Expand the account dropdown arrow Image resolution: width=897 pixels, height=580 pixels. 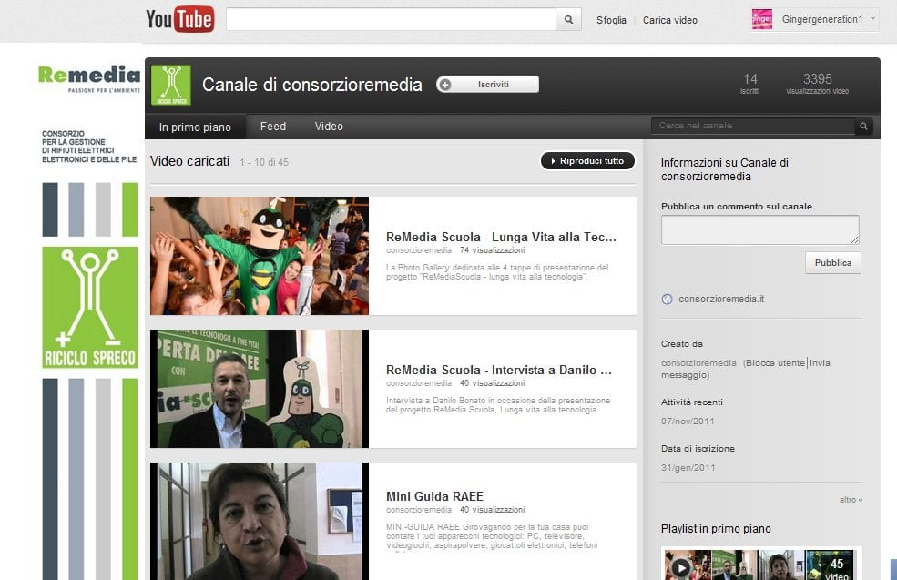[x=872, y=19]
